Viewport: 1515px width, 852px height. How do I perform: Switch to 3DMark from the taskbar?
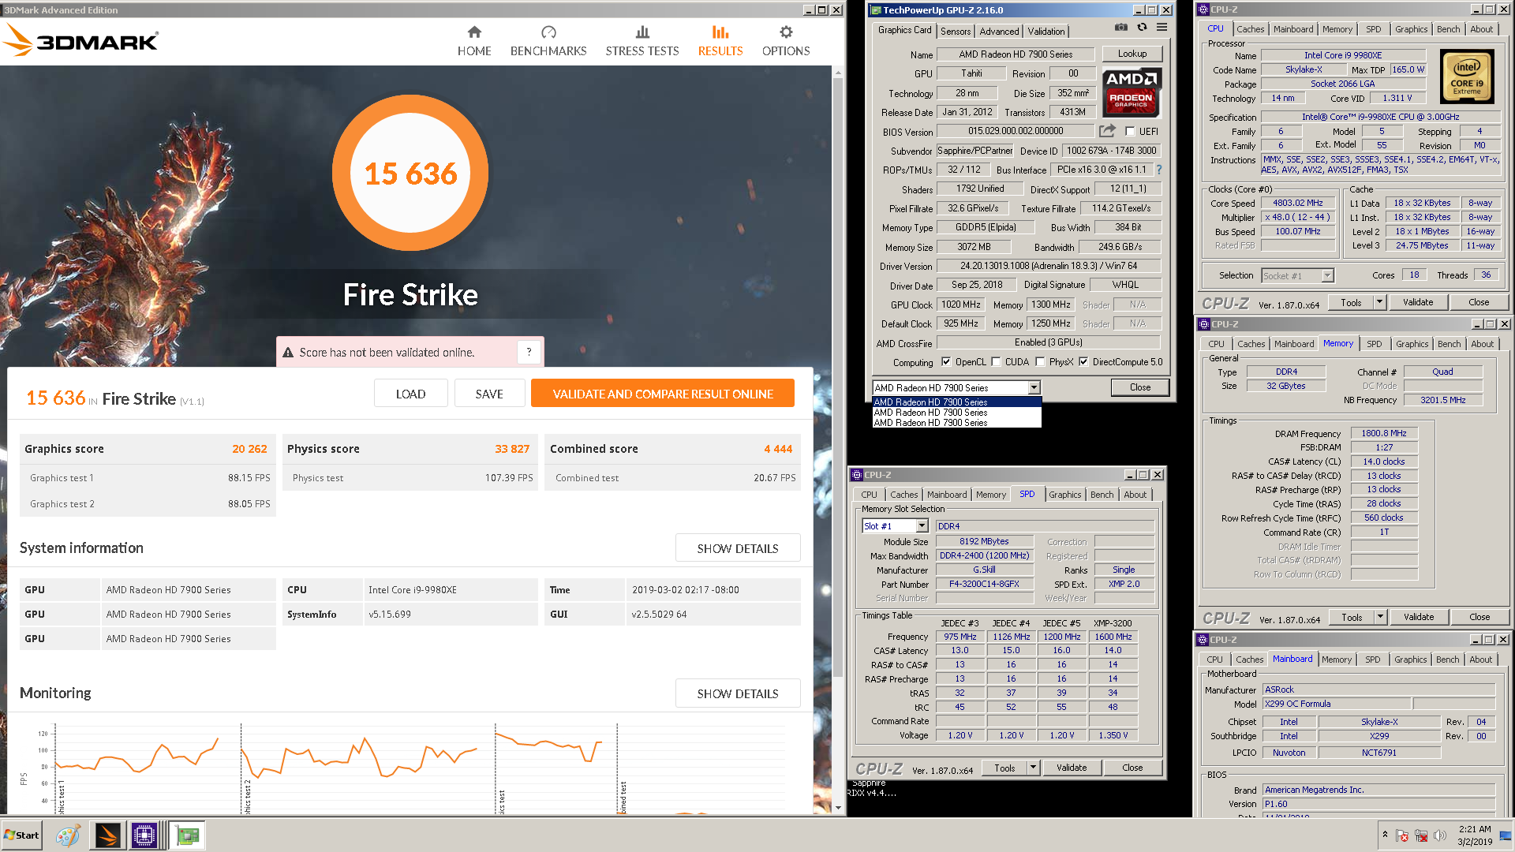[x=108, y=835]
